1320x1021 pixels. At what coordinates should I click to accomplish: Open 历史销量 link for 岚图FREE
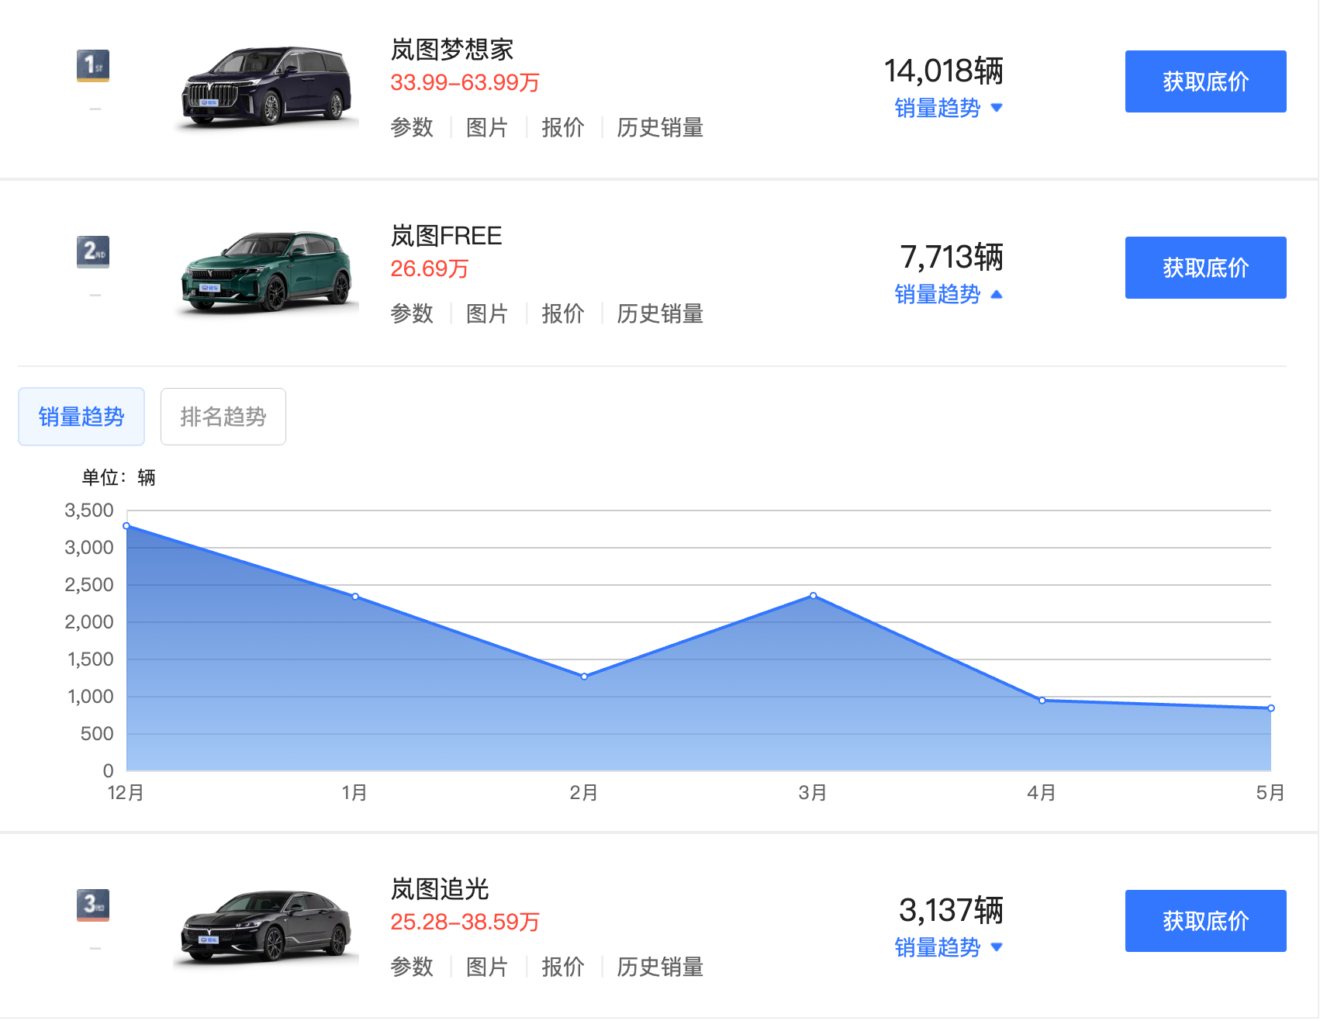(660, 313)
